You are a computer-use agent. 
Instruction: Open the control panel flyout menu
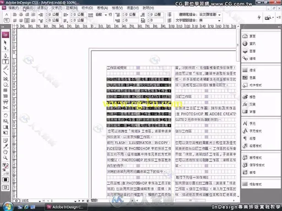tap(279, 18)
